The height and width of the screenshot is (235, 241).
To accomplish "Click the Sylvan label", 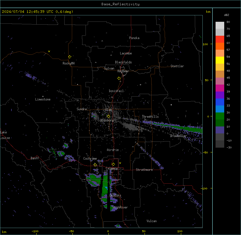I will pos(109,68).
